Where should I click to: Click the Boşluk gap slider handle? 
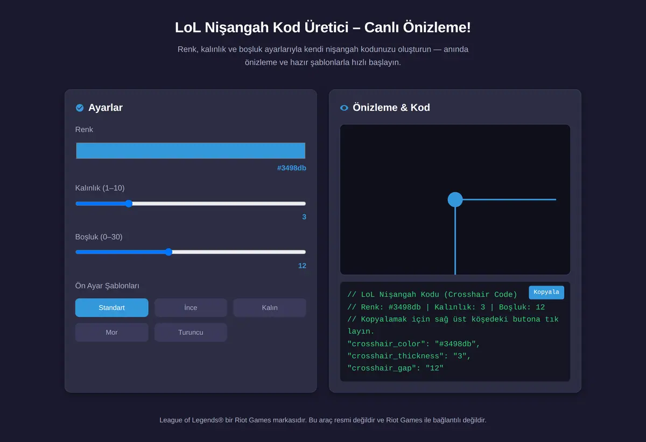[168, 252]
